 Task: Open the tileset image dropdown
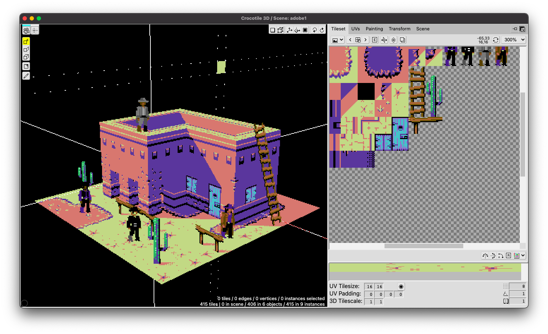coord(338,40)
